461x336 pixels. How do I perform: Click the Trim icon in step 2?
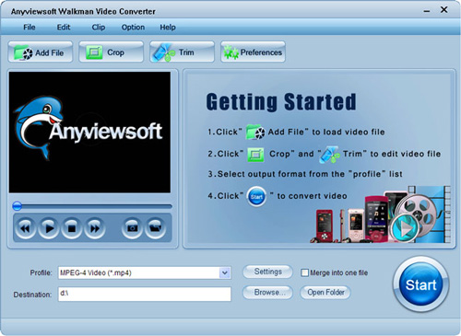(x=330, y=155)
